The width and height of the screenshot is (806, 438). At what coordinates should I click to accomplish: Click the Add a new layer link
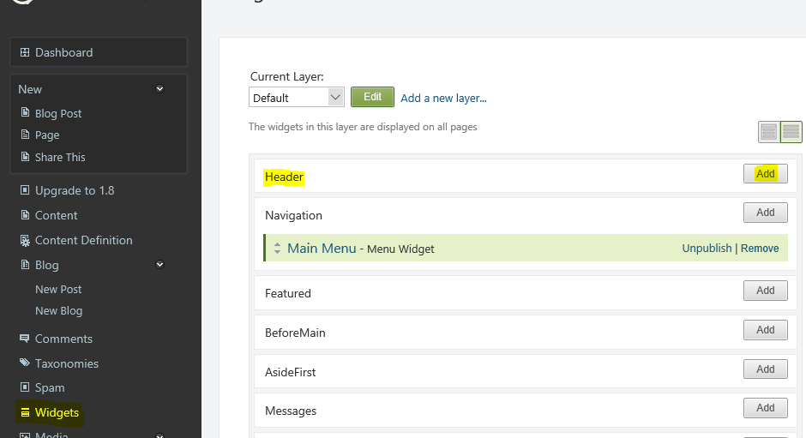[x=443, y=98]
